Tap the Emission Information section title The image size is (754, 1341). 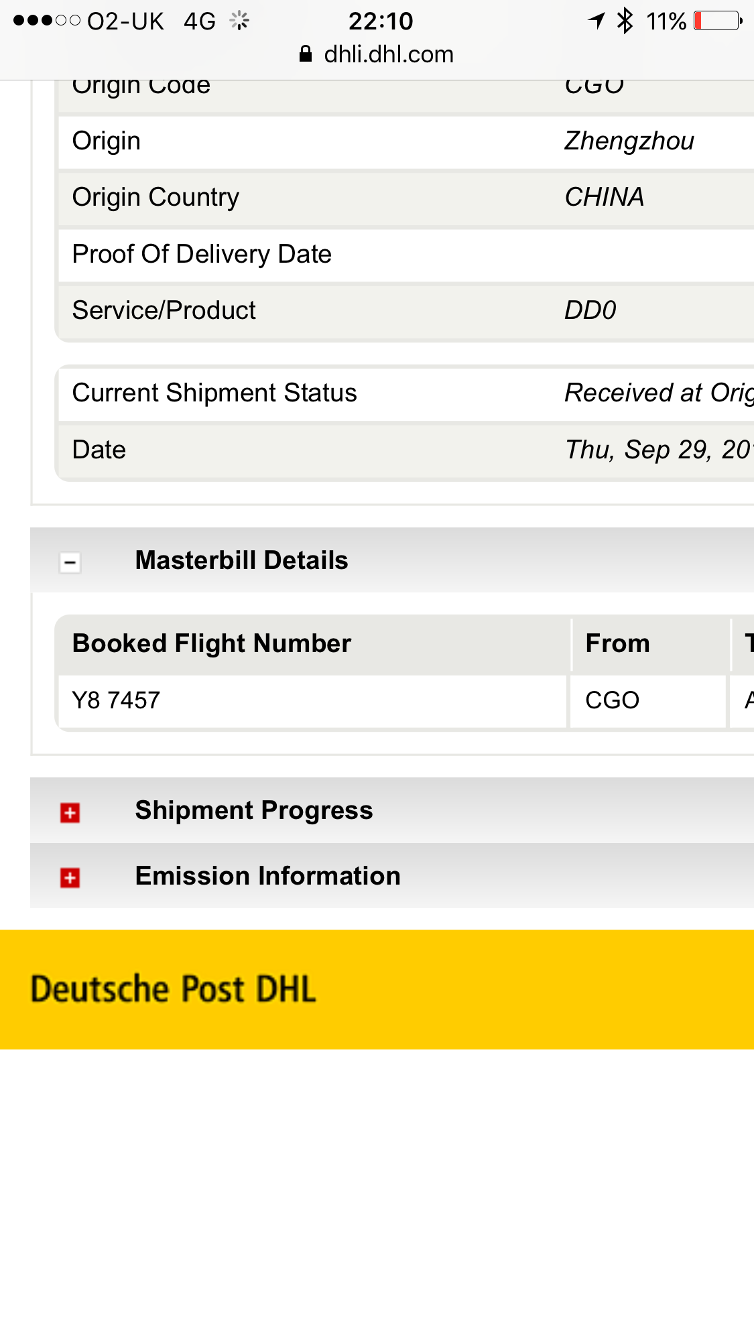[268, 876]
